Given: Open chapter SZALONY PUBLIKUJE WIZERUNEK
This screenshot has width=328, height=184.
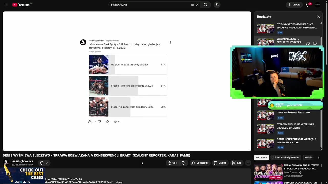Looking at the screenshot, I should [295, 126].
